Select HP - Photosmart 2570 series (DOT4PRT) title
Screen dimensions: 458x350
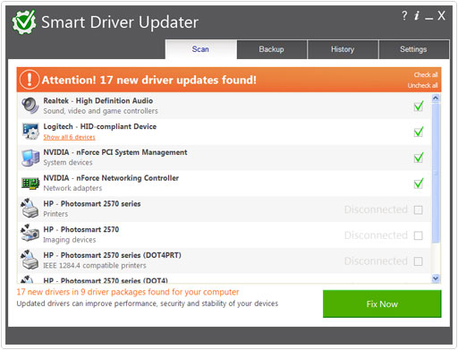[x=112, y=255]
